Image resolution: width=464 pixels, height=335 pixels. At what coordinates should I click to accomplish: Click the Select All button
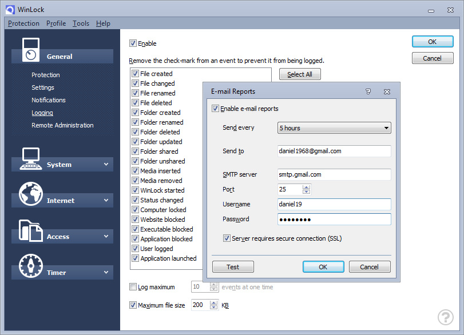click(300, 74)
